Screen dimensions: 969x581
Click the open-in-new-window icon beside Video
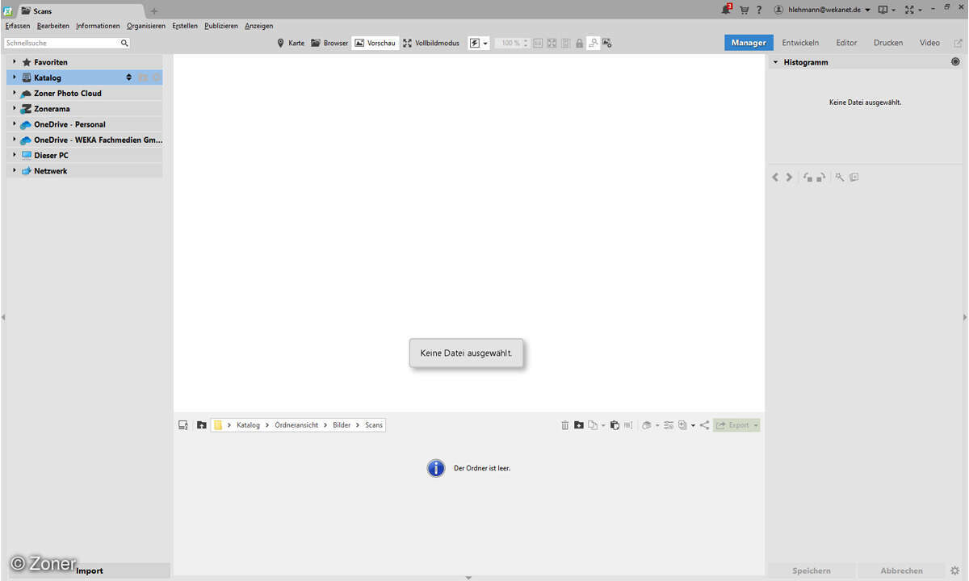[958, 43]
